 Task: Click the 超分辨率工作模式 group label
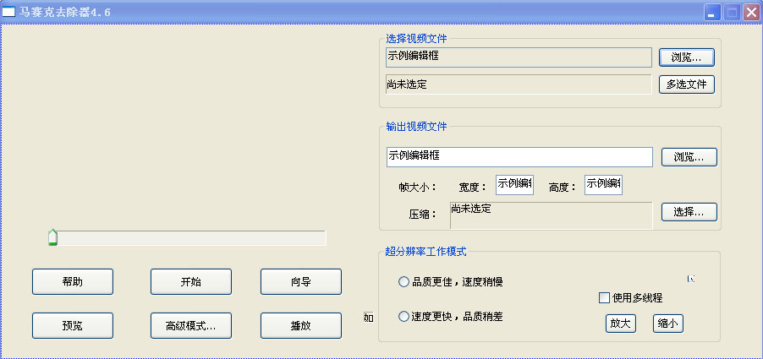pyautogui.click(x=425, y=252)
